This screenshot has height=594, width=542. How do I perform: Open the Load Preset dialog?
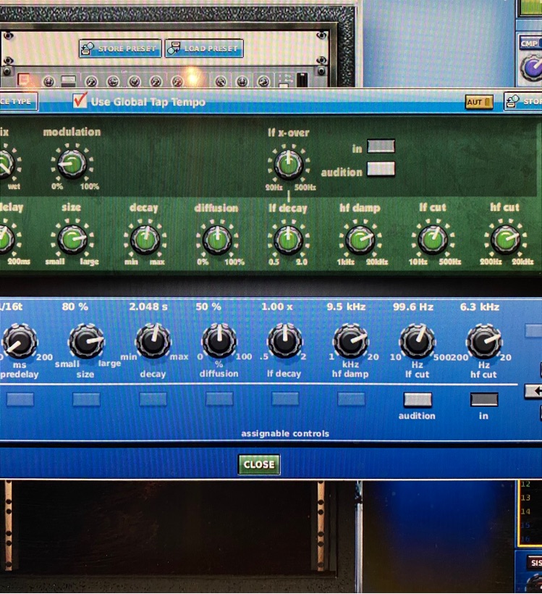coord(204,49)
